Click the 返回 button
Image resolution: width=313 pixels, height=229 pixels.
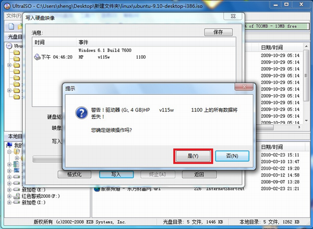pyautogui.click(x=199, y=174)
